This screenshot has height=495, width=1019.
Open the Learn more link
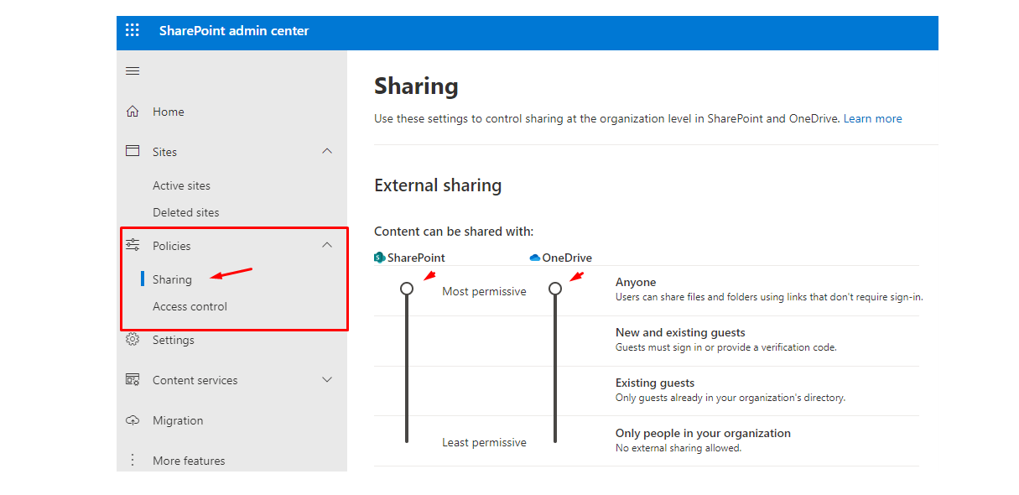(x=872, y=118)
